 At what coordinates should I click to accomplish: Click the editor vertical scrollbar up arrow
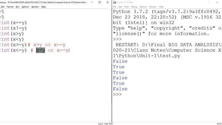click(x=110, y=10)
